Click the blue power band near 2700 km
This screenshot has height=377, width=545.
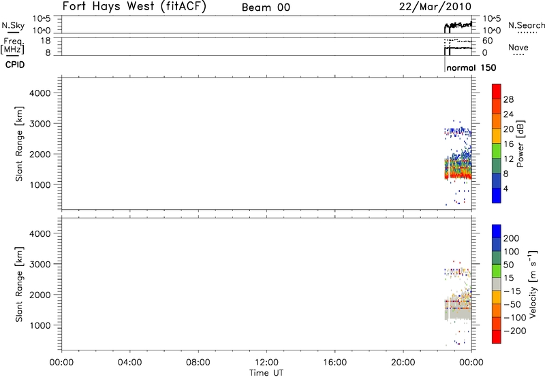tap(458, 131)
